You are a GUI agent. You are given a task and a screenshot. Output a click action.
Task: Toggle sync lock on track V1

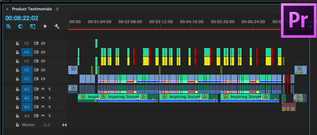coord(36,79)
